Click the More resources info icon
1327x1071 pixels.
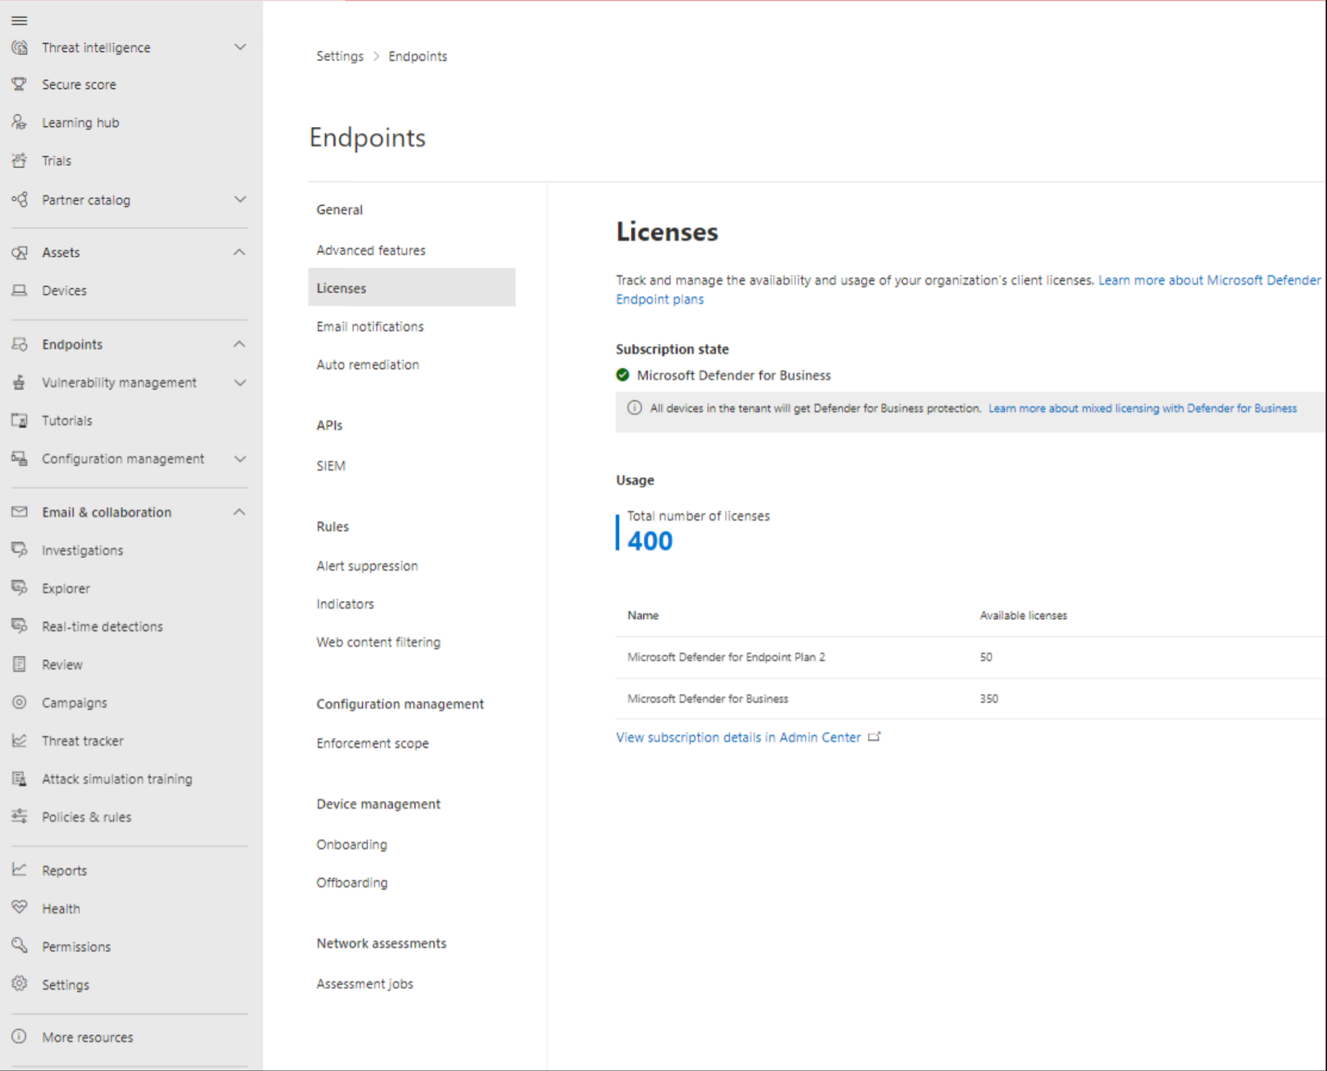coord(19,1036)
